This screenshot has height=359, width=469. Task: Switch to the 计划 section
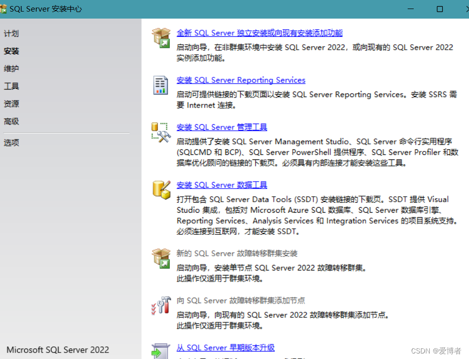(x=12, y=33)
